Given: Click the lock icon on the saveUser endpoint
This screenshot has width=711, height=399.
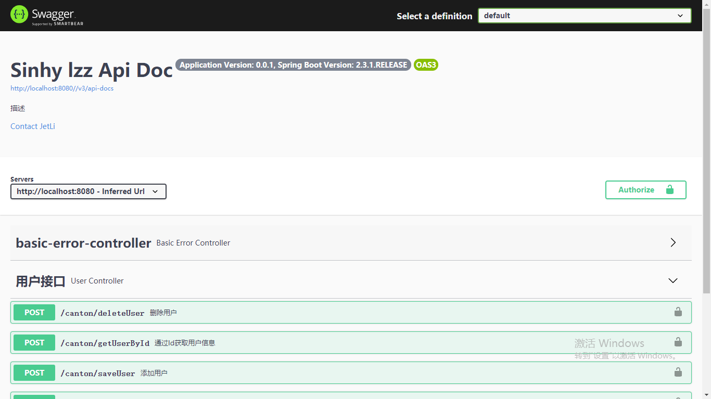Looking at the screenshot, I should click(678, 372).
